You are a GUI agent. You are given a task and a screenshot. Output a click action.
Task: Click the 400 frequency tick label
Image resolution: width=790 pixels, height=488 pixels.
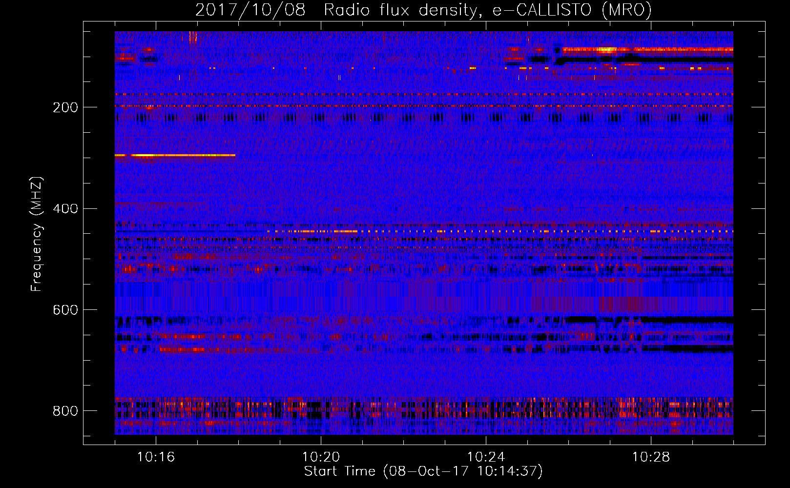(x=65, y=209)
